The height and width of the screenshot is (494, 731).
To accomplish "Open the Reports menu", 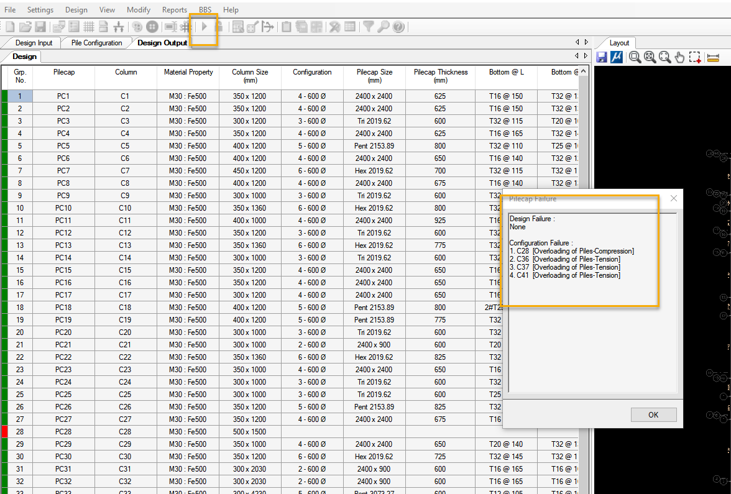I will 174,9.
